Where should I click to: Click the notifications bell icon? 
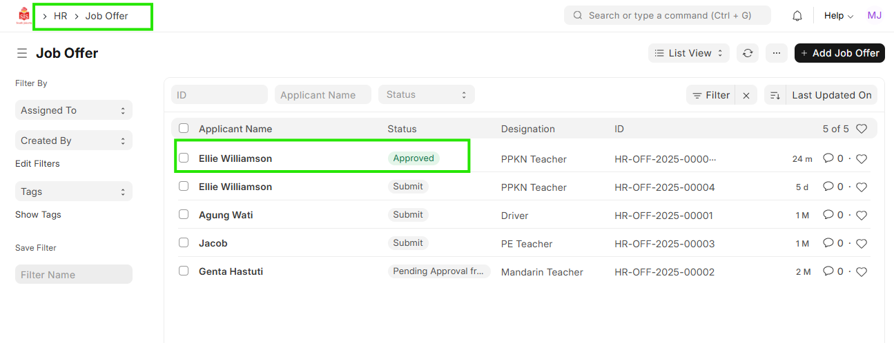(x=797, y=16)
